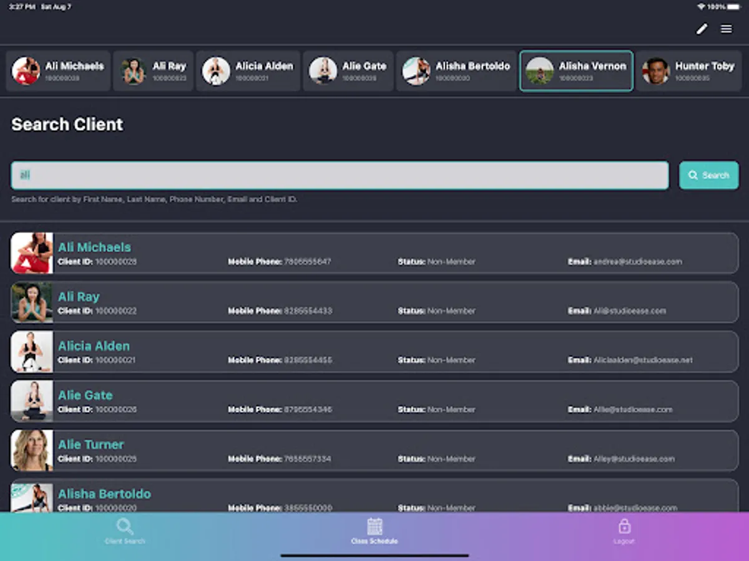Select Ali Ray recent client card

pyautogui.click(x=154, y=71)
